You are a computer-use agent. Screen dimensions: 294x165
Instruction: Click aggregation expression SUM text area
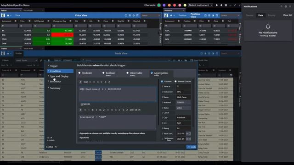[118, 93]
